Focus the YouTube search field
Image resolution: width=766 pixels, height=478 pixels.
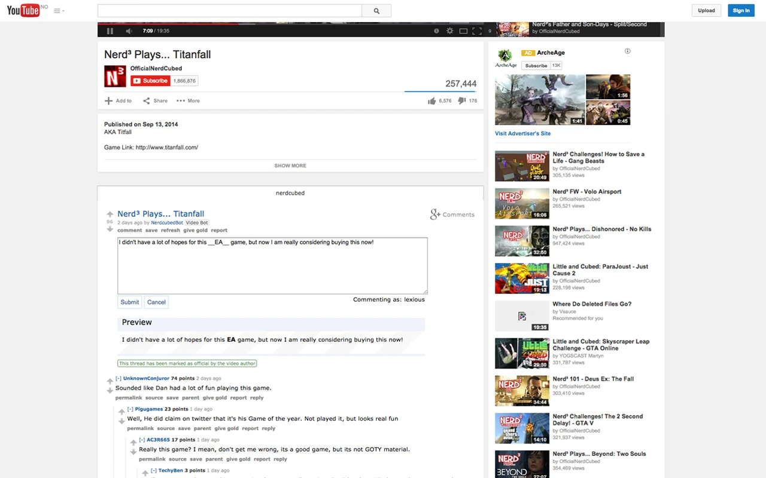[230, 11]
